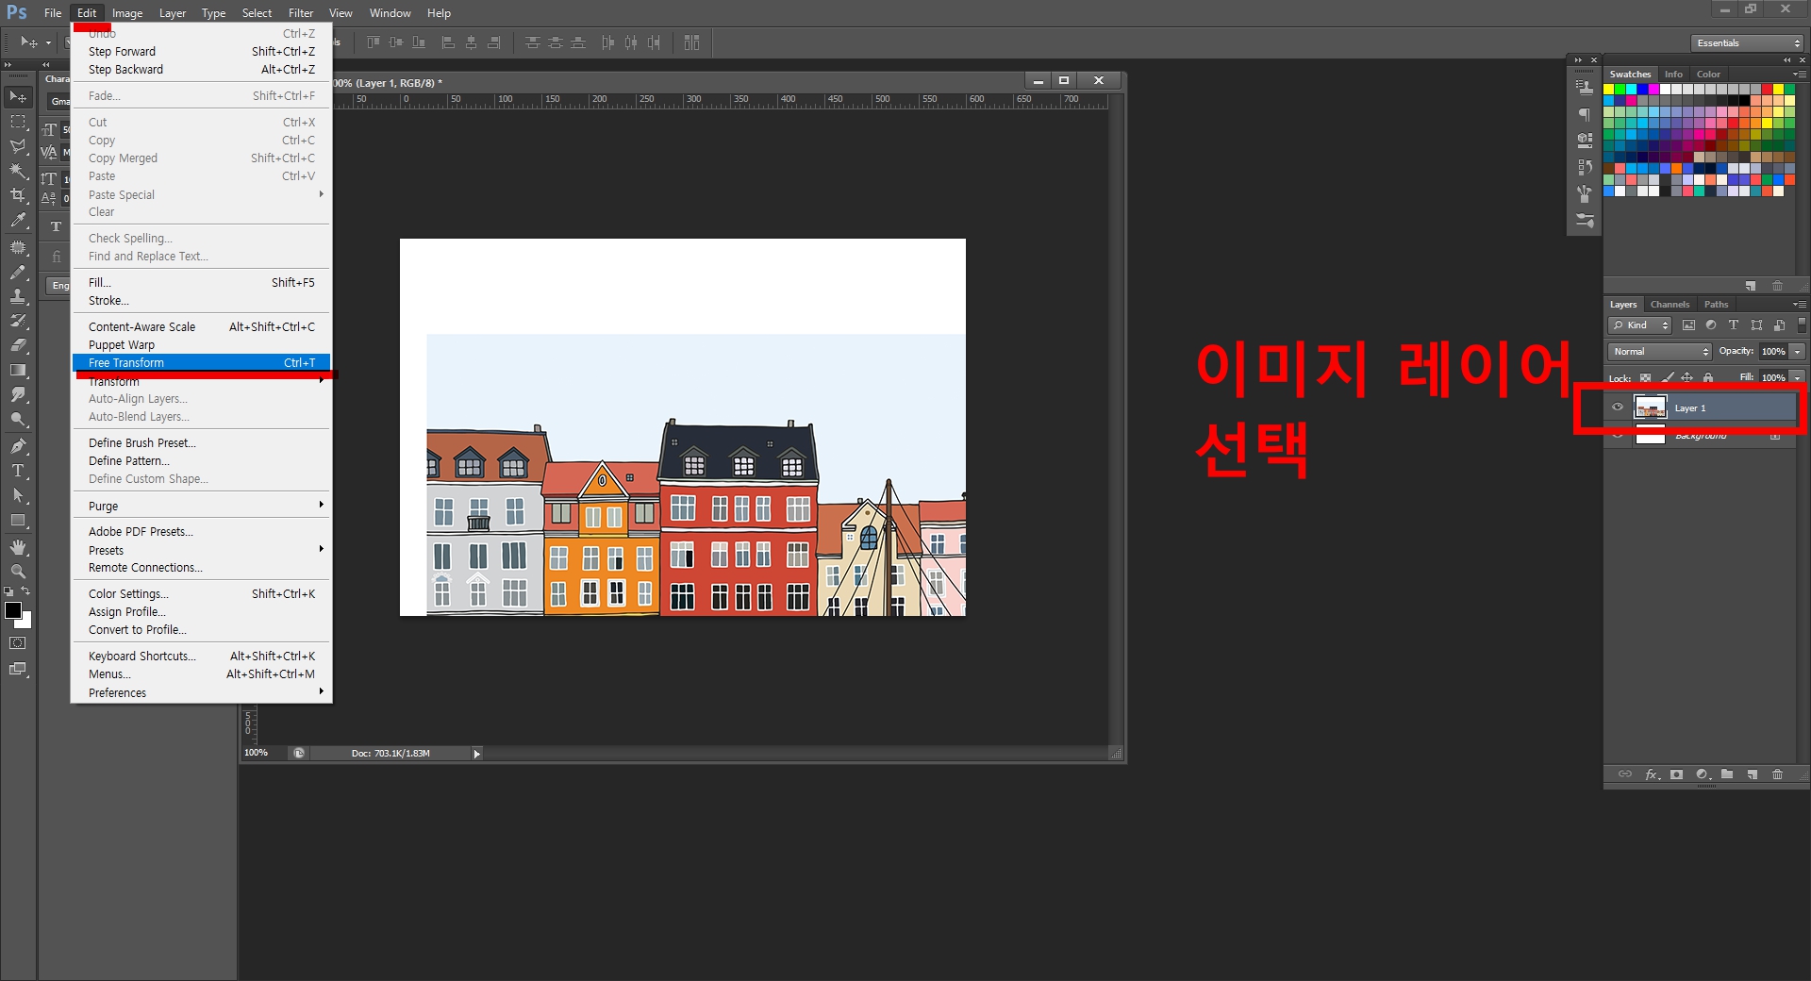The image size is (1811, 981).
Task: Select the Layer 1 thumbnail
Action: [x=1652, y=407]
